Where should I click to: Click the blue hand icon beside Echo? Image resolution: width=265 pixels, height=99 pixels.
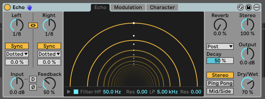click(30, 7)
